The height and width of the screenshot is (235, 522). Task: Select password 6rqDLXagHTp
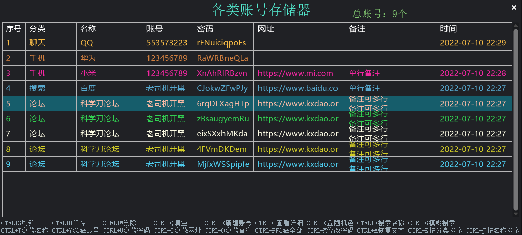[x=223, y=104]
